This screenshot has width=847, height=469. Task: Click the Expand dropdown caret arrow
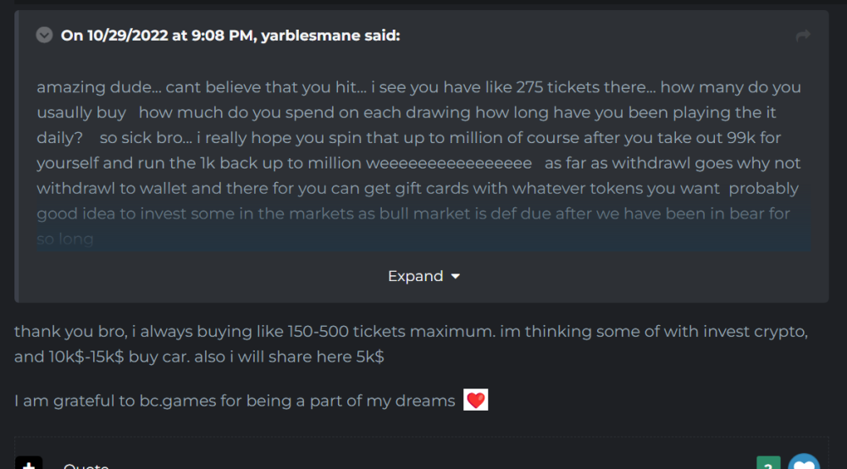click(x=456, y=277)
